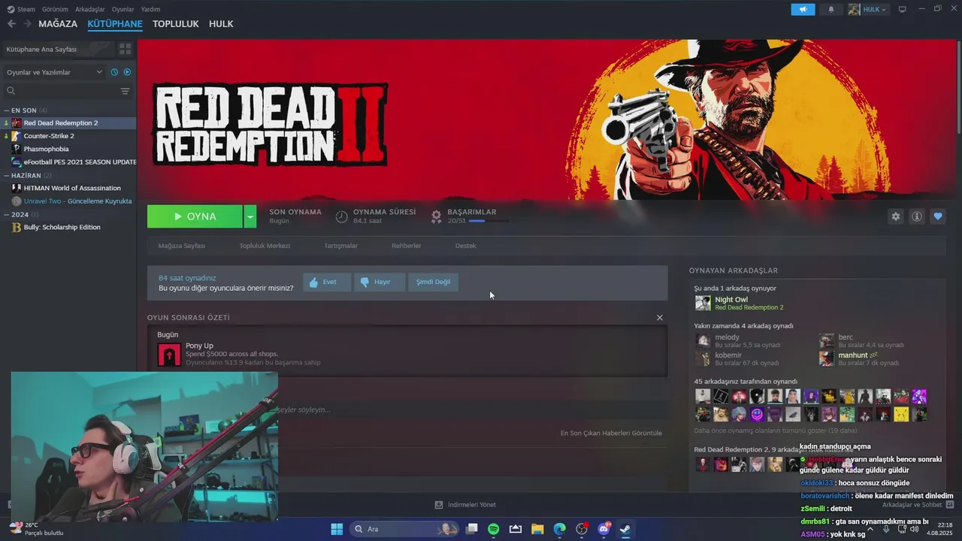Click En Son Çıkan Haberleri Görüntüle
962x541 pixels.
(x=611, y=433)
